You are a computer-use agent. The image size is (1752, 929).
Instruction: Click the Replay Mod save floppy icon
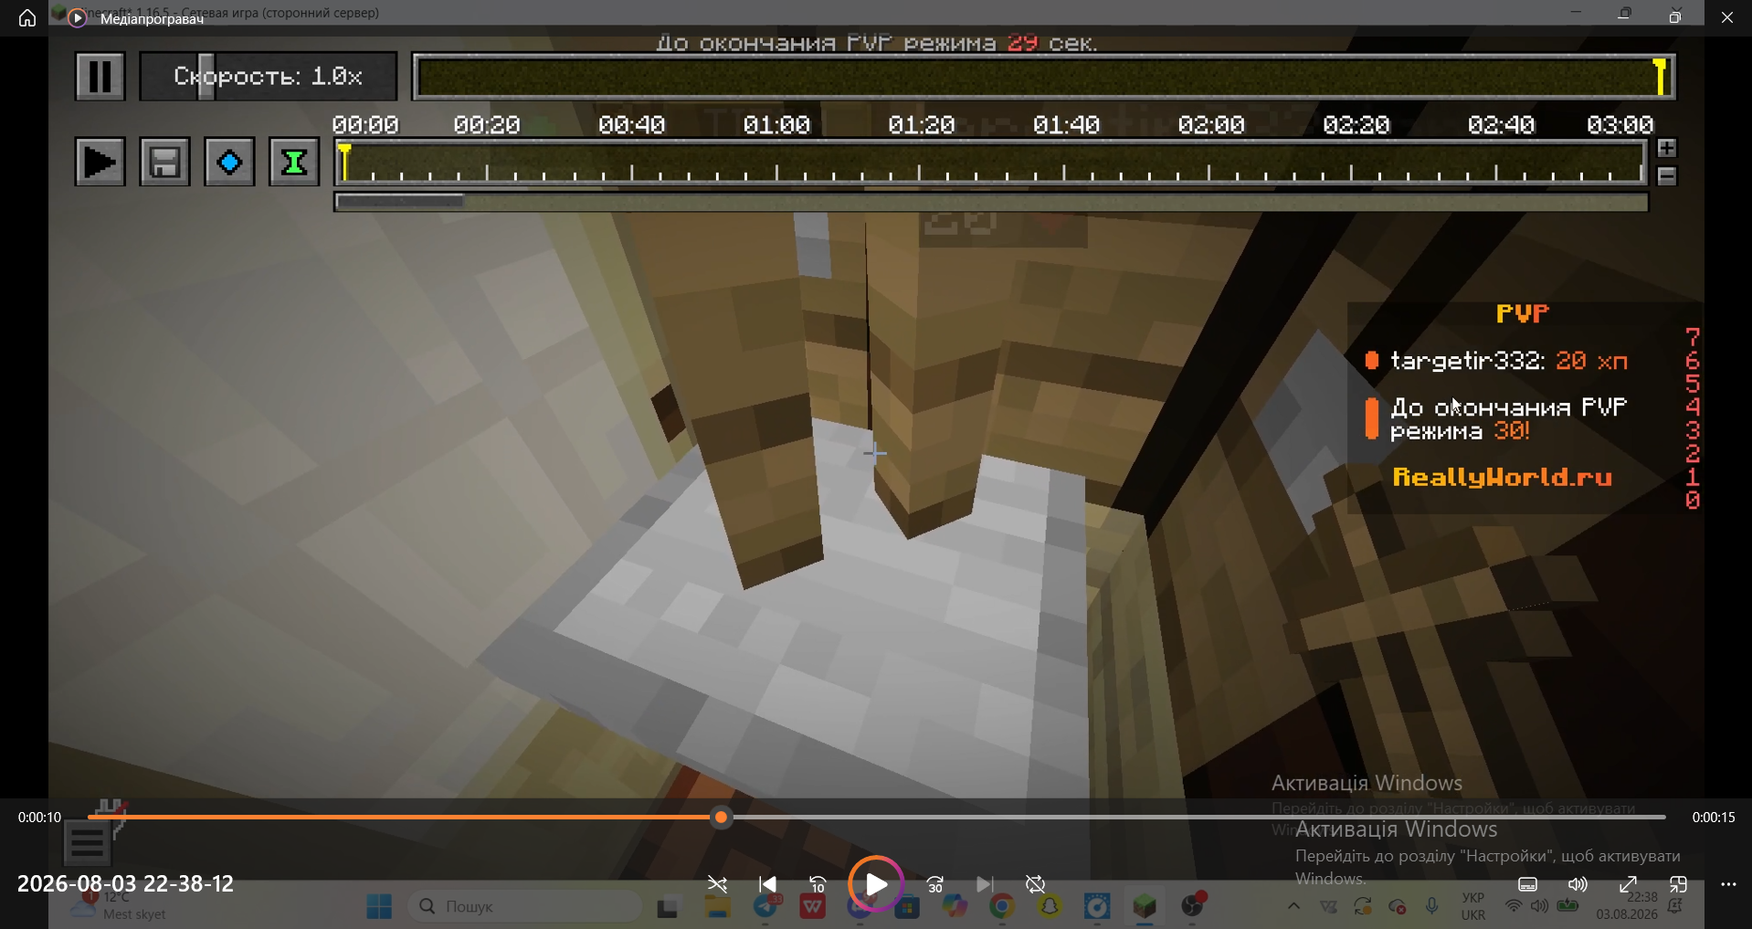[x=164, y=163]
